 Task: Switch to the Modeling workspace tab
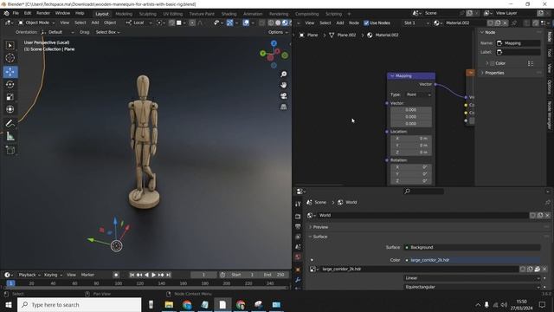[124, 14]
